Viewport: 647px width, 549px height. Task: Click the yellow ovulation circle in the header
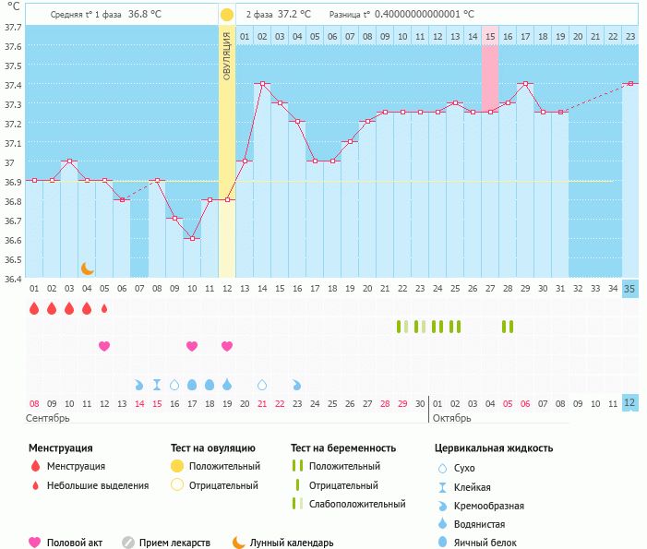227,15
